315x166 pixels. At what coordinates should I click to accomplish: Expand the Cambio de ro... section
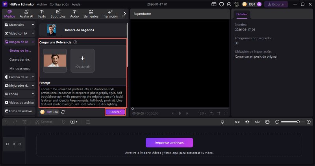(19, 77)
